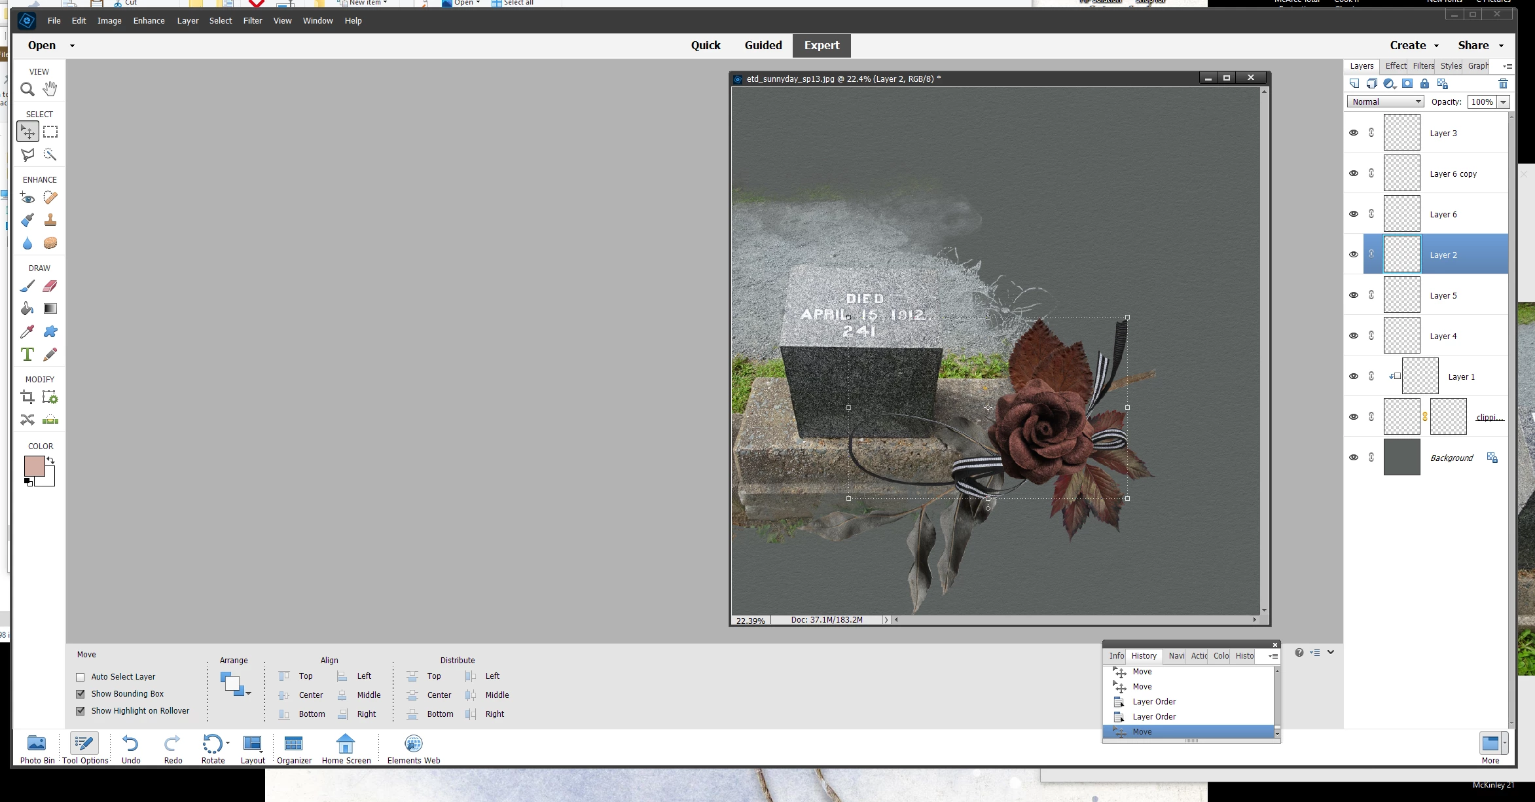Hide Layer 3 with eye icon

click(1354, 133)
